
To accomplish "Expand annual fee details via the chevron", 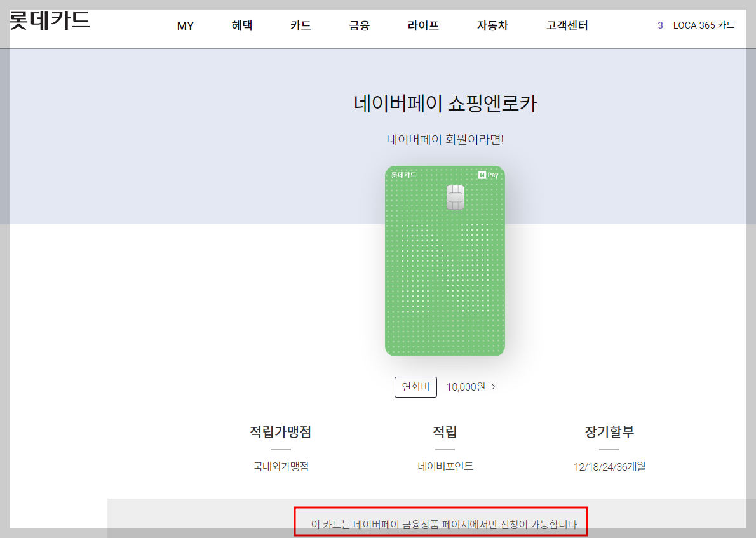I will point(493,387).
